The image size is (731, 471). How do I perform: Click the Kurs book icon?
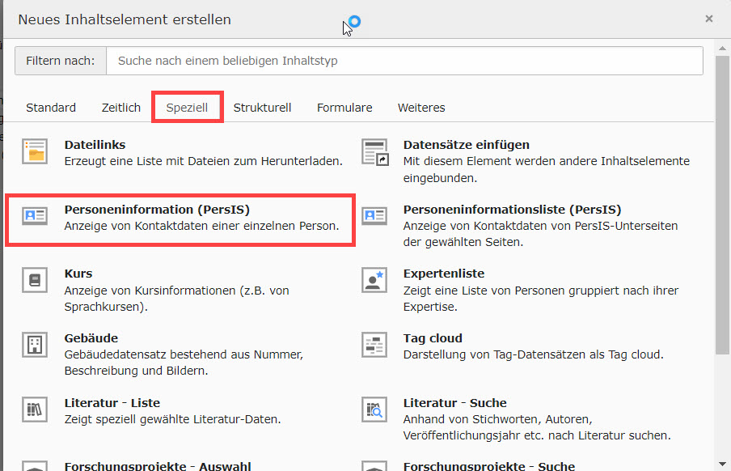(35, 280)
